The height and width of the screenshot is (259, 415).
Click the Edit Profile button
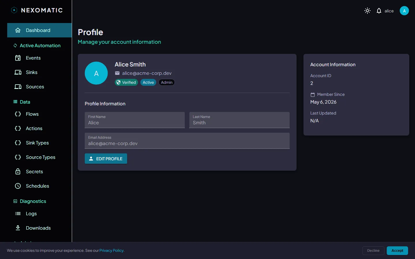point(106,159)
